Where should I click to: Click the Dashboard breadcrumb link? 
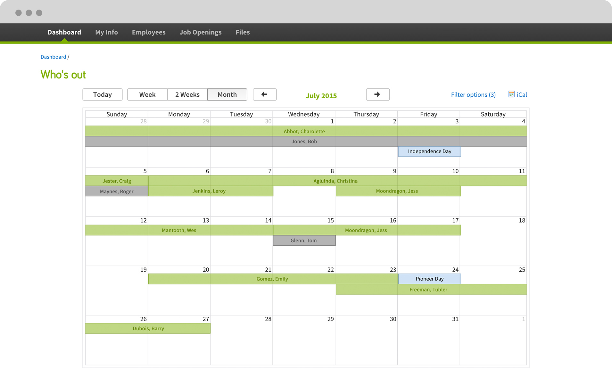pos(53,57)
